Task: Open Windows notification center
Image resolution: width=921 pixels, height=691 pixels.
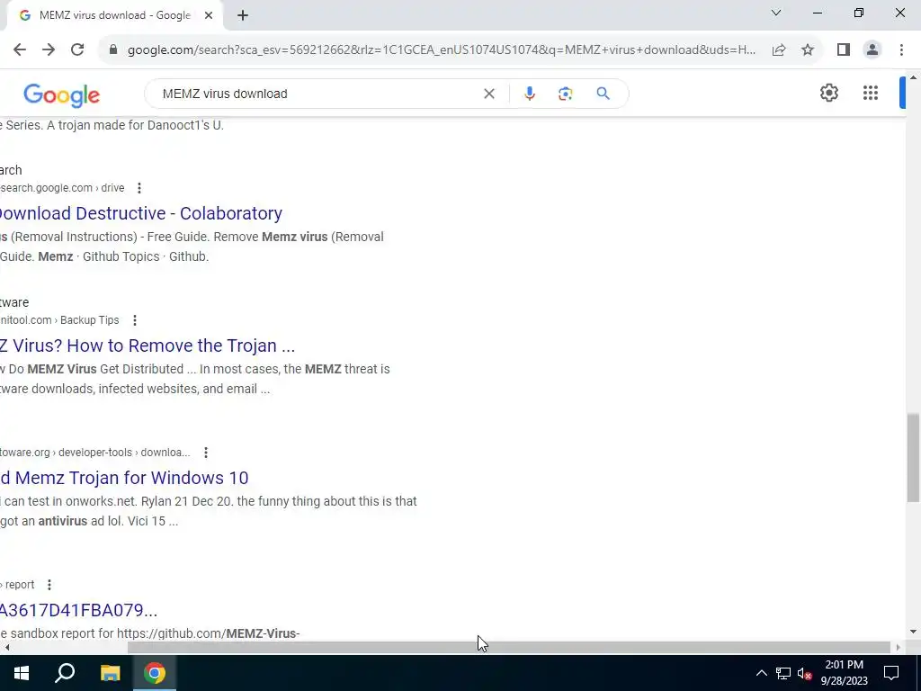Action: [x=891, y=673]
